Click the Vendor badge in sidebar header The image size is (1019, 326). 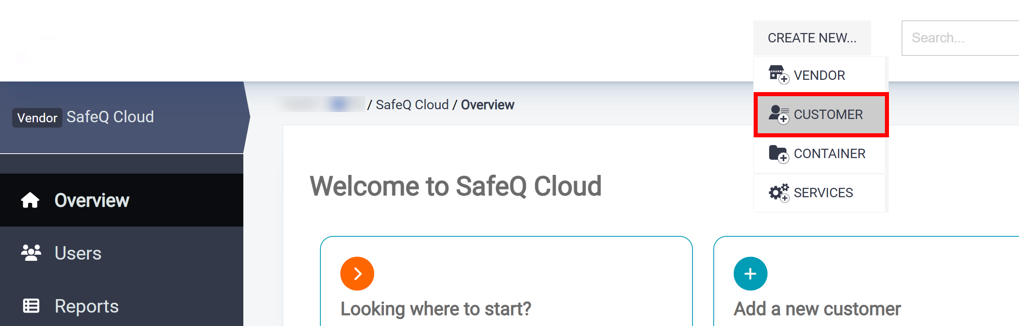click(x=37, y=118)
